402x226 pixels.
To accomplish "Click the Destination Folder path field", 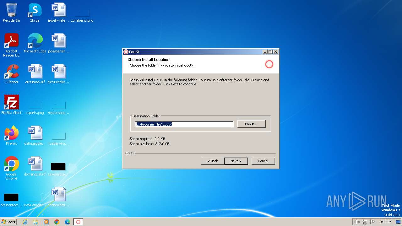I will 184,124.
